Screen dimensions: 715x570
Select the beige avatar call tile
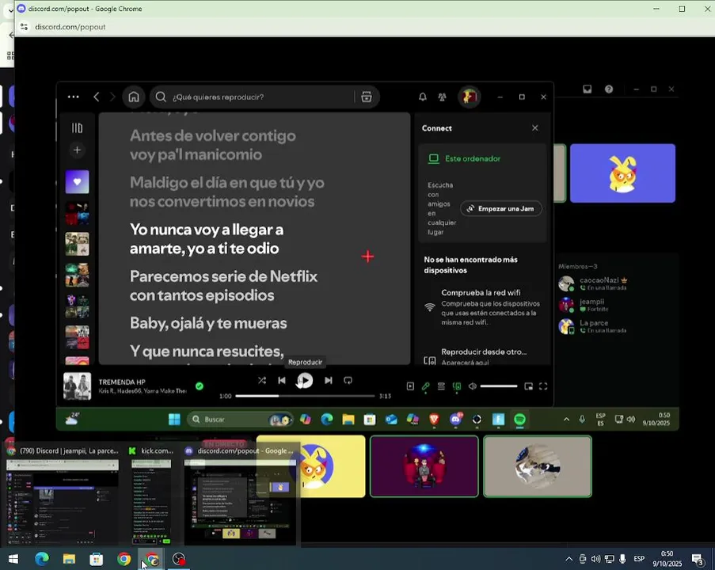pos(538,466)
